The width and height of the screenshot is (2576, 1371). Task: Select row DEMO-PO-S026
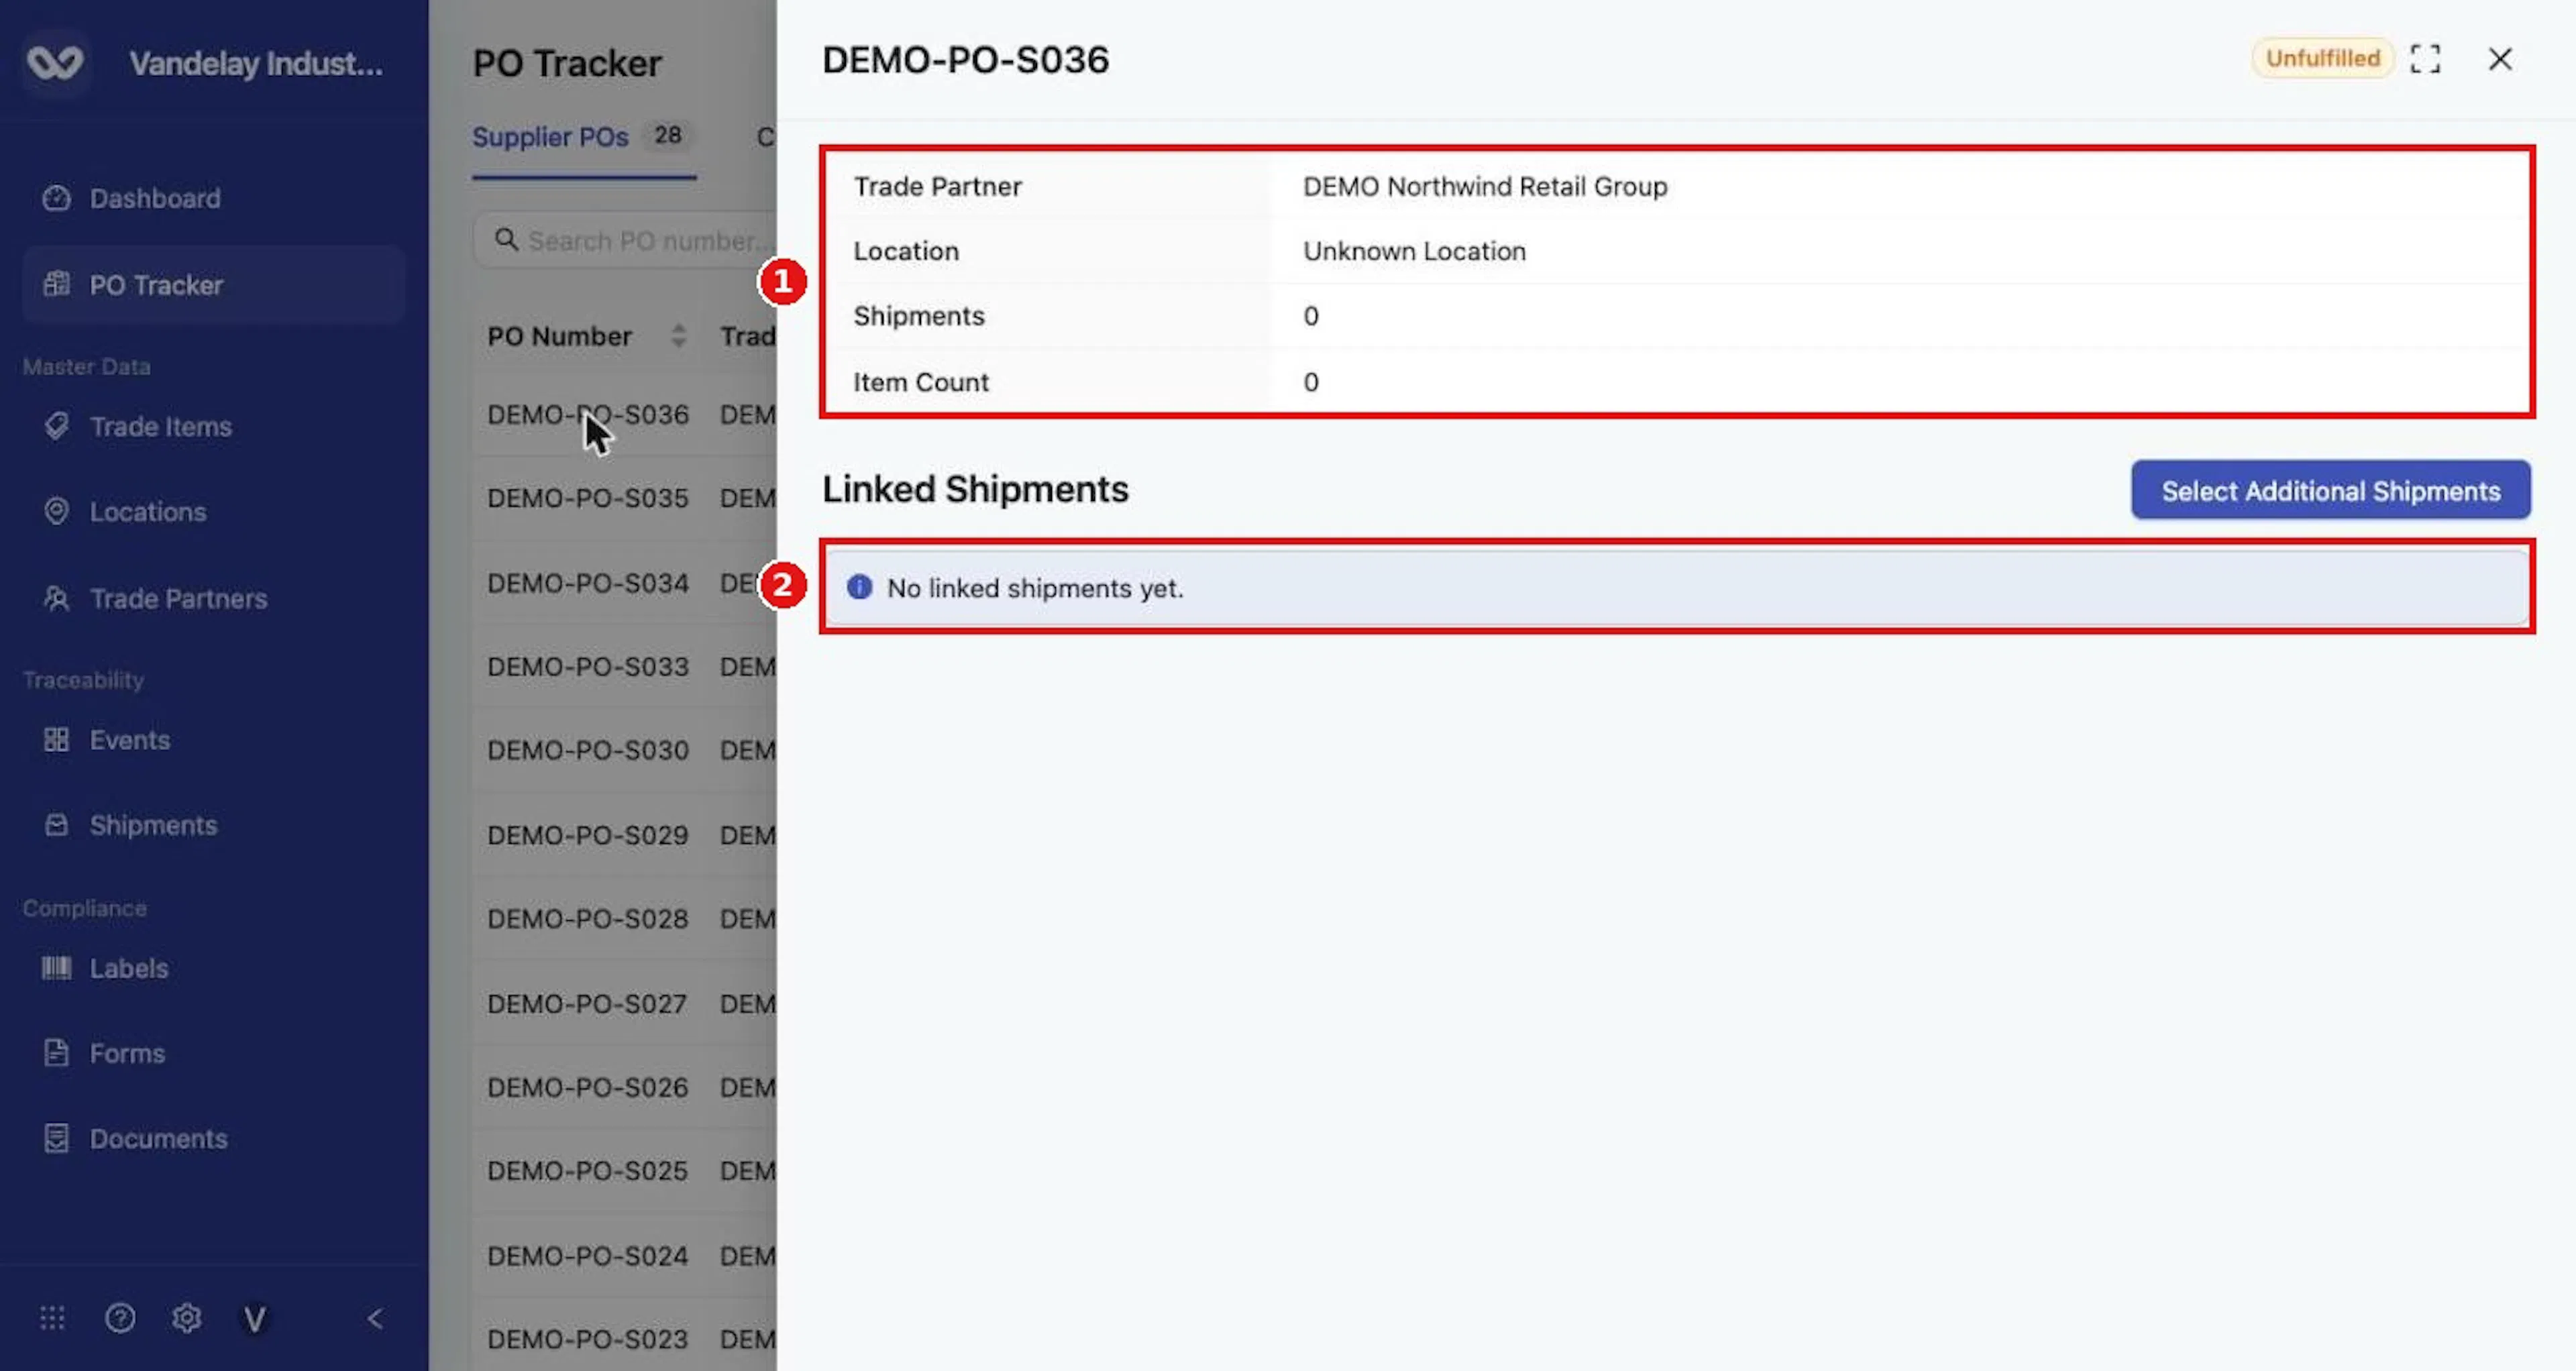[623, 1087]
